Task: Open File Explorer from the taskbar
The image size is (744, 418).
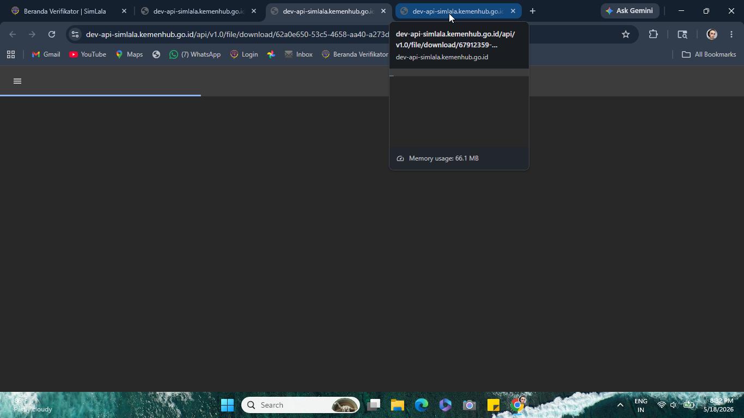Action: (x=397, y=405)
